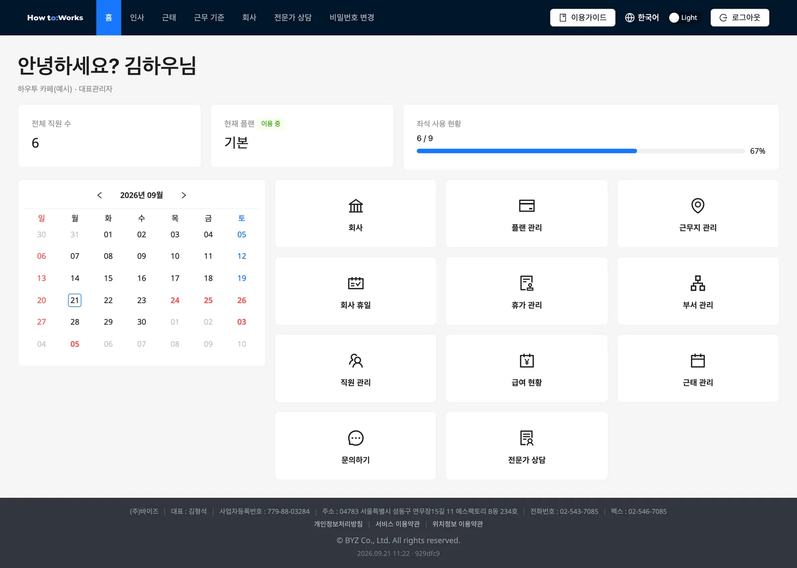The width and height of the screenshot is (797, 568).
Task: Open the 개인정보처리방침 link
Action: [x=338, y=524]
